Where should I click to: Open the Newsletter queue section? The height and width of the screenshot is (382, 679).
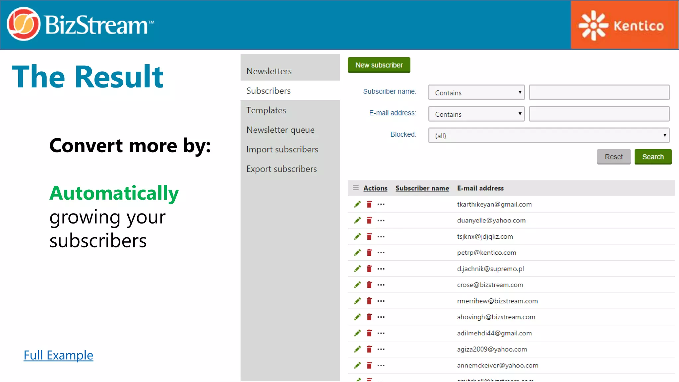coord(280,130)
